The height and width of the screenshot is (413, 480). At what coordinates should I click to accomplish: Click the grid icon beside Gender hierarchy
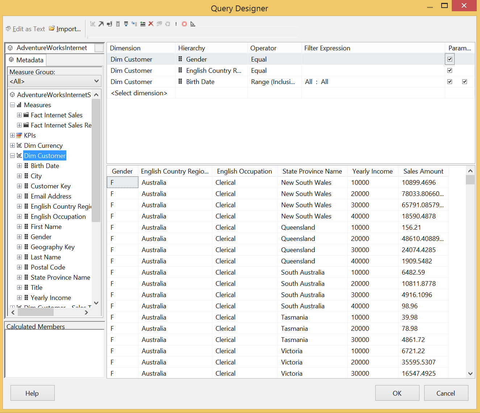click(180, 59)
